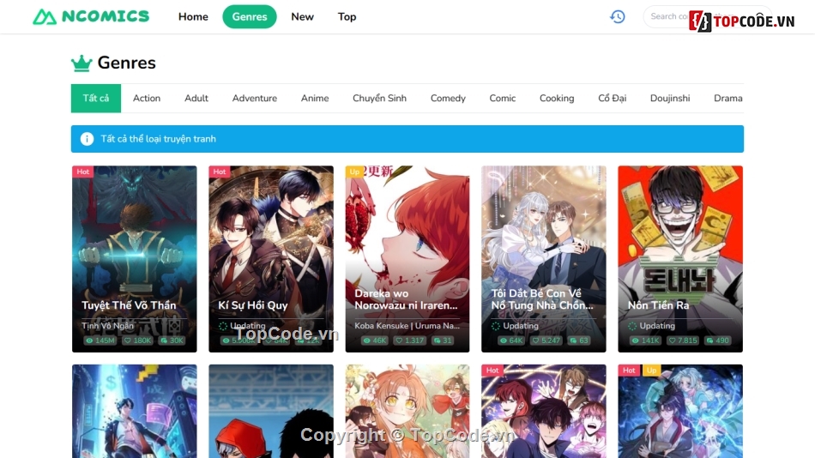
Task: Click likes 180K on Tuyệt Thế Võ Thần
Action: 137,340
